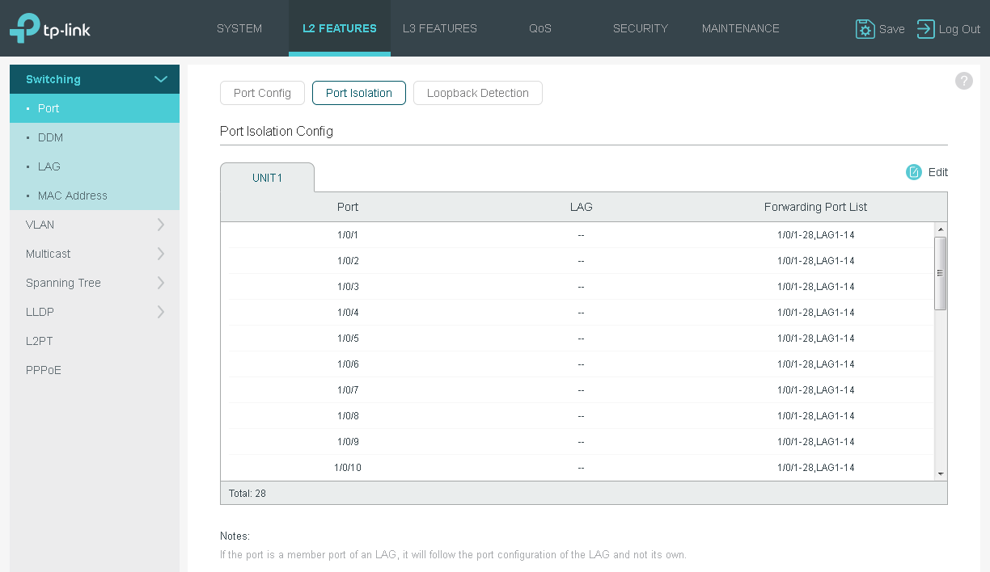Open the SYSTEM top menu
The width and height of the screenshot is (990, 572).
coord(239,28)
